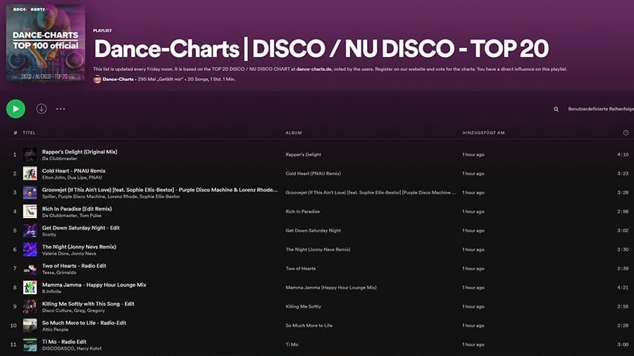Open the Mamma Jamma (Happy Hour Lounge Mix) album
Screen dimensions: 634x356
coord(331,287)
